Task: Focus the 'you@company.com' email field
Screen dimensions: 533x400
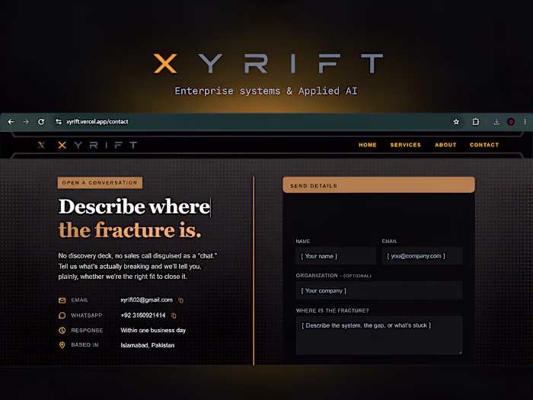Action: pos(422,256)
